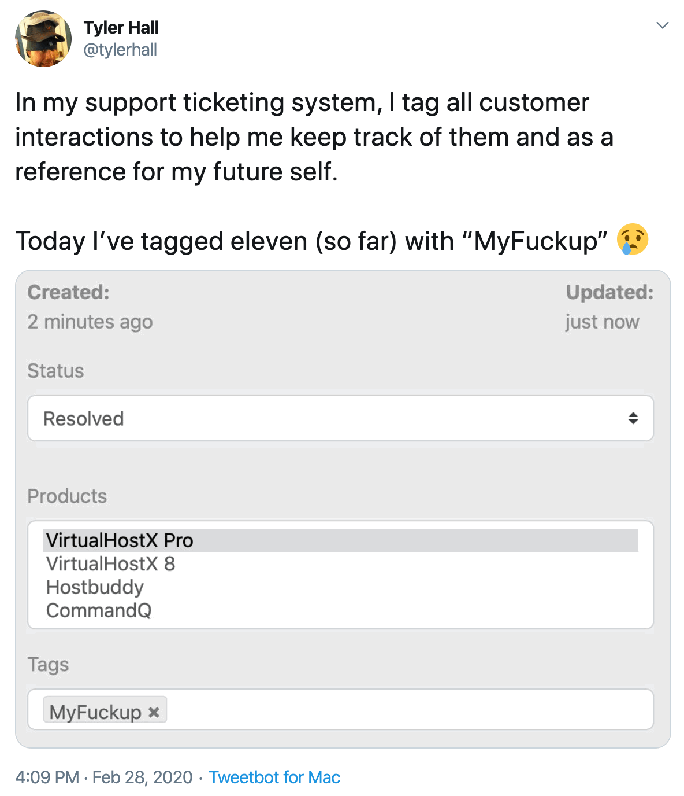Select CommandQ from the Products list
684x796 pixels.
tap(99, 610)
